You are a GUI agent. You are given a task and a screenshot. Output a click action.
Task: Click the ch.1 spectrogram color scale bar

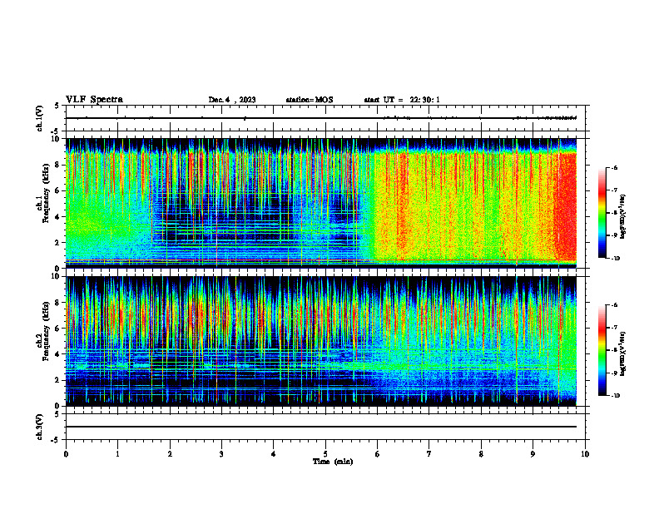602,213
